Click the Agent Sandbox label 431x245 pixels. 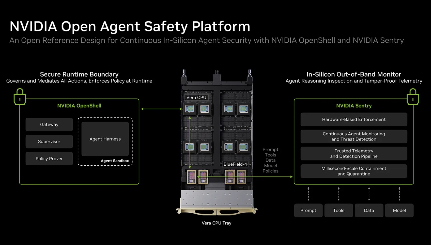(x=115, y=161)
